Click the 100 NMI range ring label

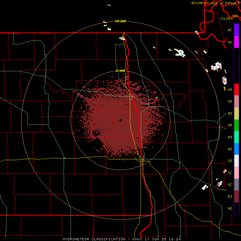click(x=120, y=21)
